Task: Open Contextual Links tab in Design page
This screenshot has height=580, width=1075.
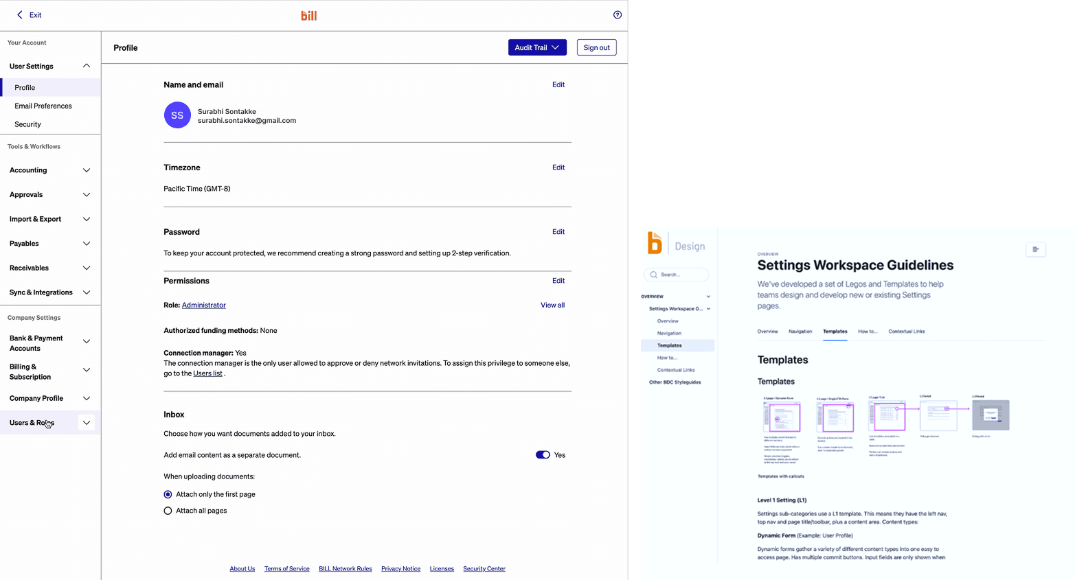Action: [x=907, y=332]
